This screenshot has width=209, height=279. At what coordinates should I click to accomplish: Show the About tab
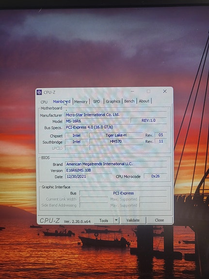pyautogui.click(x=144, y=101)
